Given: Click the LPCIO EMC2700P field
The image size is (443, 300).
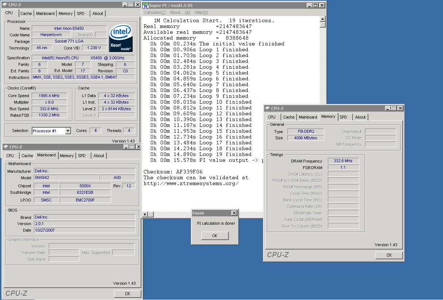Looking at the screenshot, I should 85,200.
